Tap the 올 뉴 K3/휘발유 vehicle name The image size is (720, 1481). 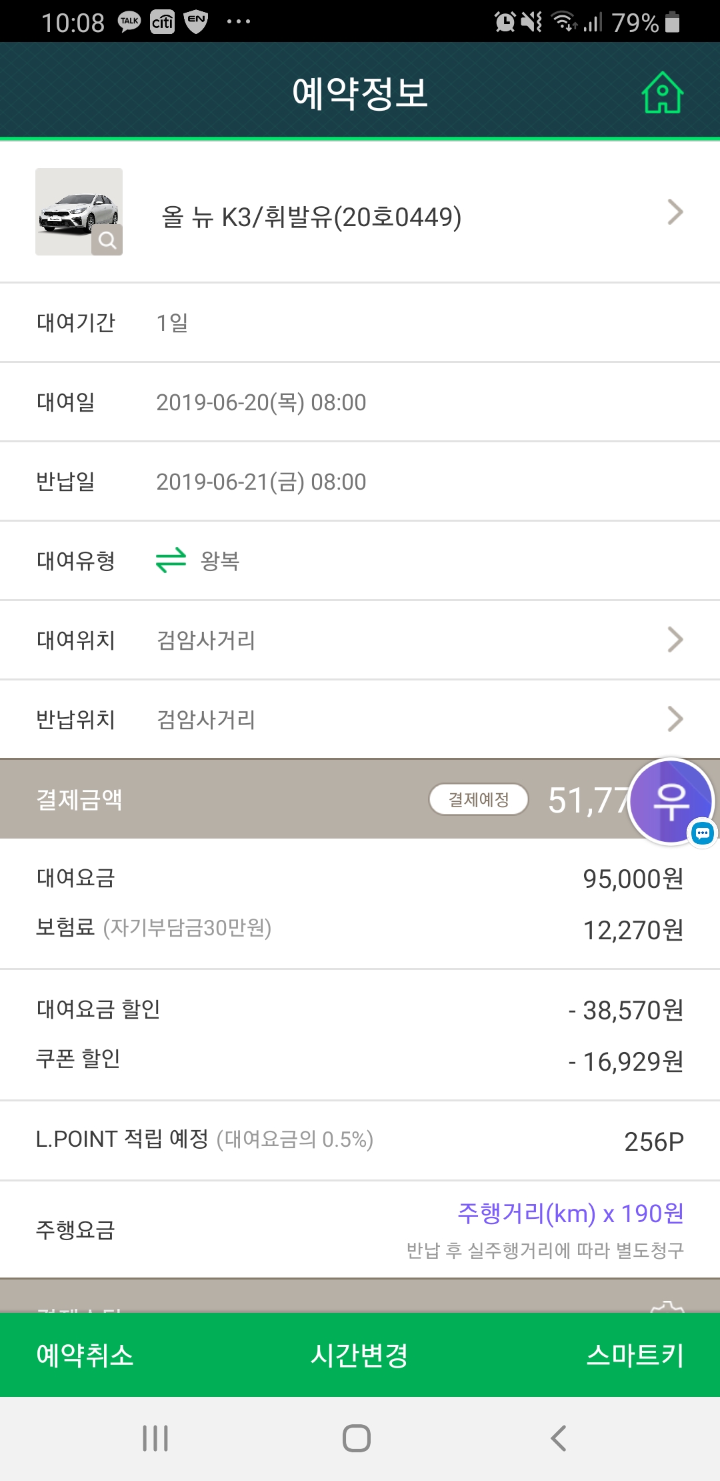point(311,217)
